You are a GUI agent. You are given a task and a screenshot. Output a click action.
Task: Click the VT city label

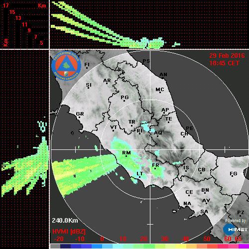coord(114,127)
